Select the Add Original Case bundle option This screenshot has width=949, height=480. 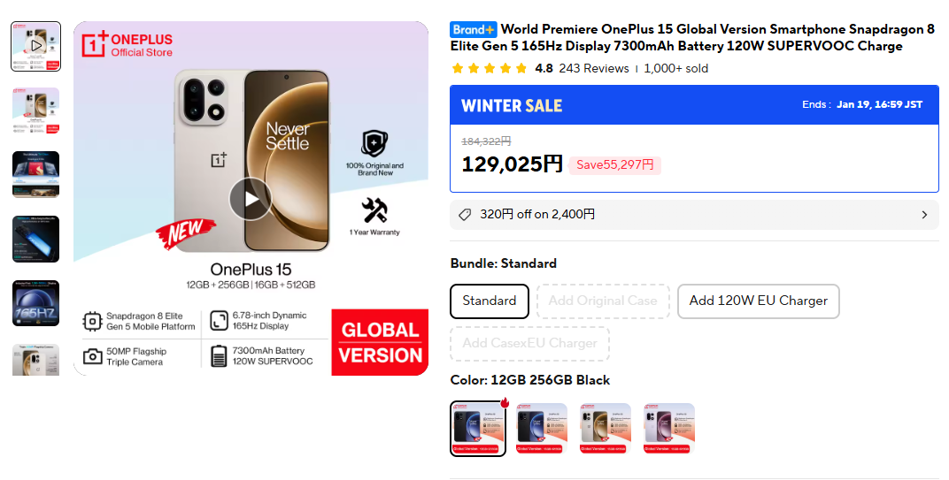[603, 301]
